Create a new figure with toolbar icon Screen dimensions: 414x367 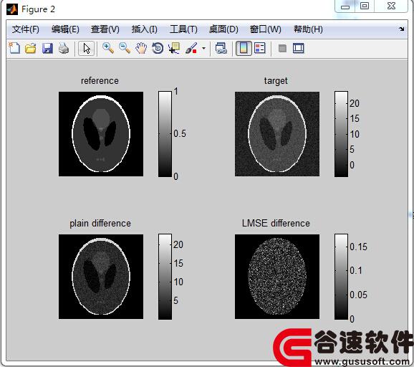point(14,48)
